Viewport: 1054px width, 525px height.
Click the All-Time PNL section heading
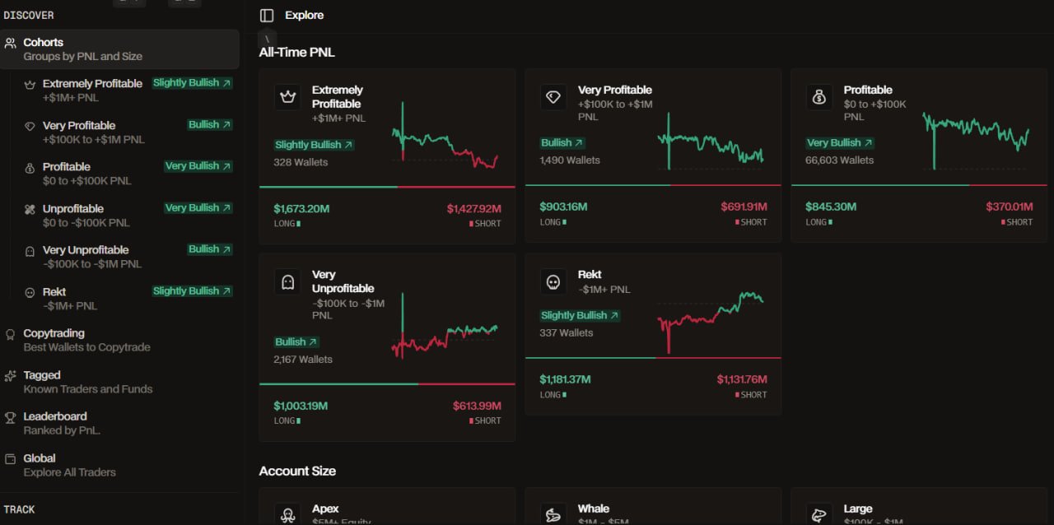pos(296,53)
